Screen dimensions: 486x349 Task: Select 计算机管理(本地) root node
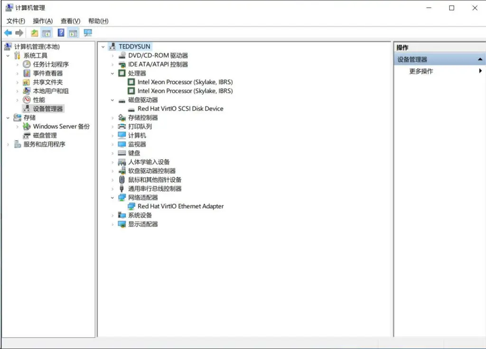tap(37, 47)
